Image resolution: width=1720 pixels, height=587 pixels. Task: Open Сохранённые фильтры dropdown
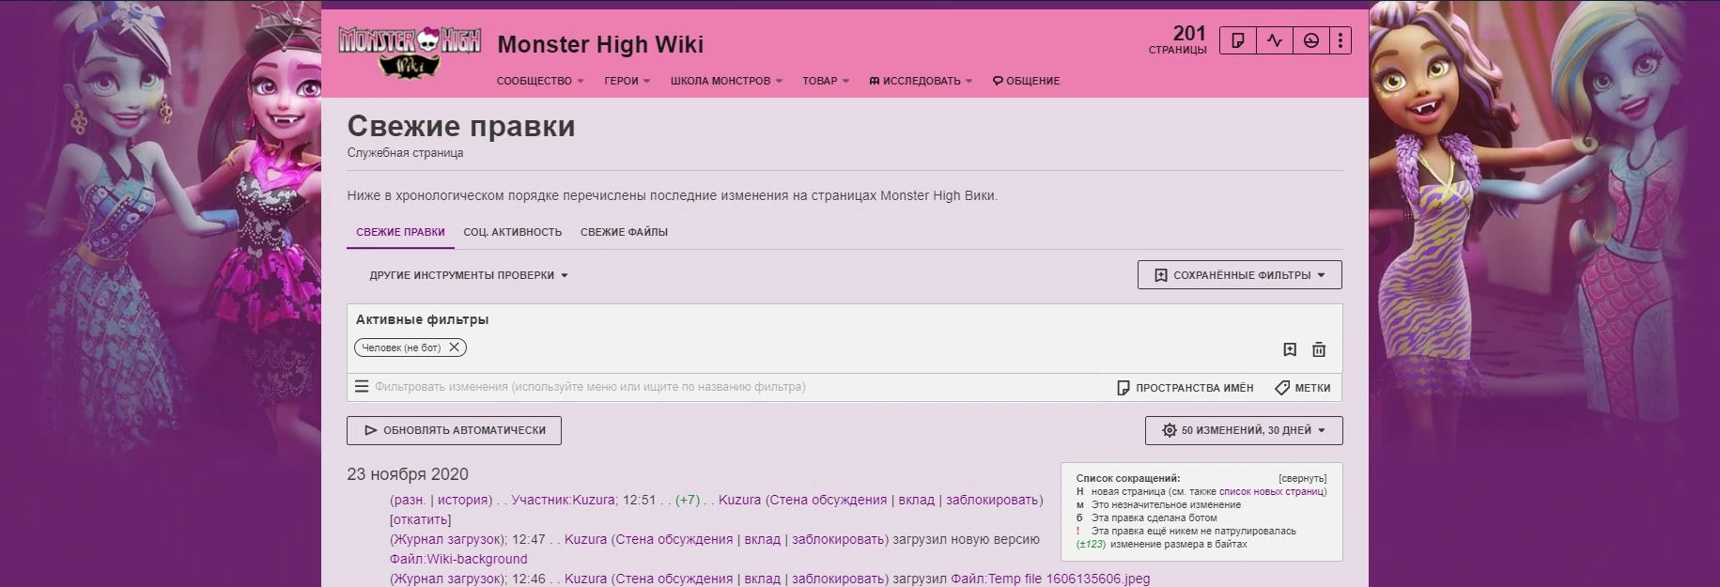1239,275
